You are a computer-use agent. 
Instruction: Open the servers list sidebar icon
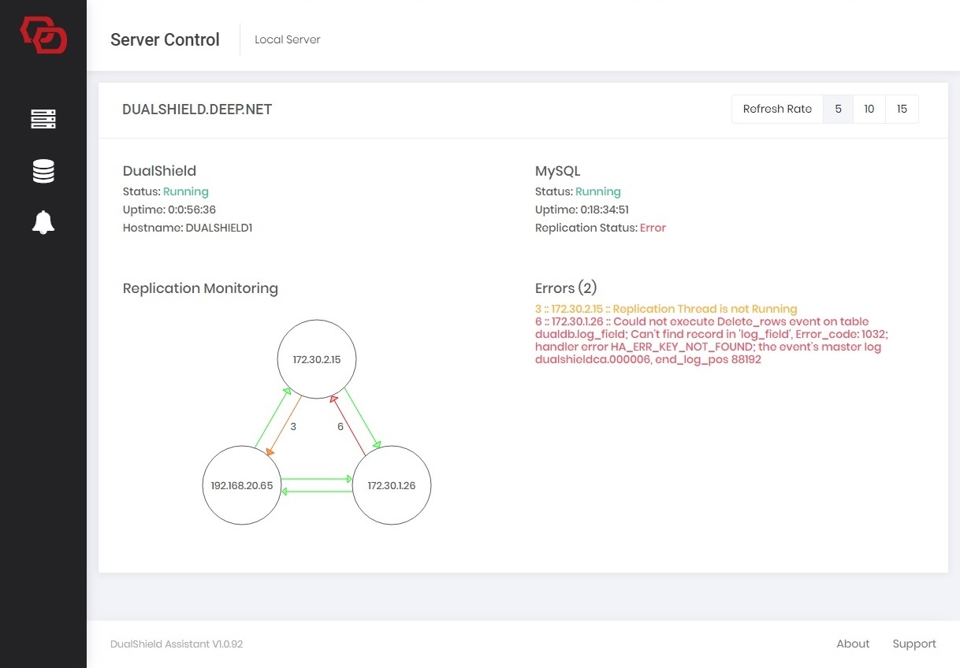coord(43,119)
